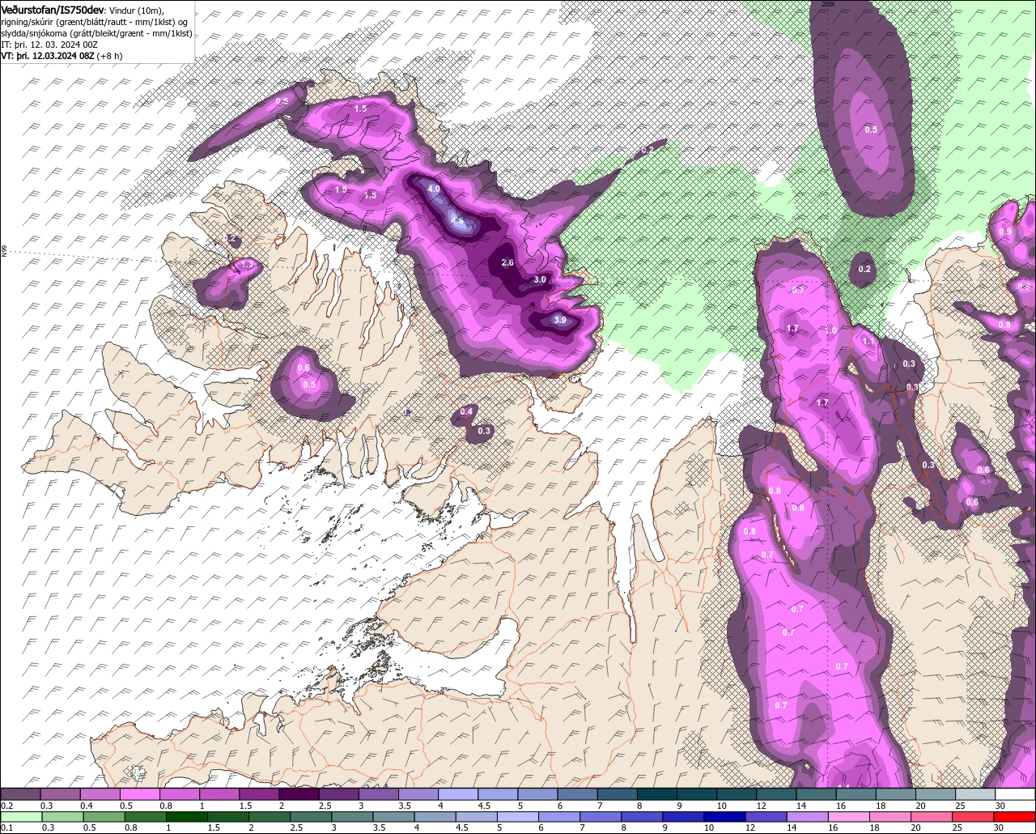Select the green-row 0.5 medium green swatch
The image size is (1036, 834).
click(104, 817)
